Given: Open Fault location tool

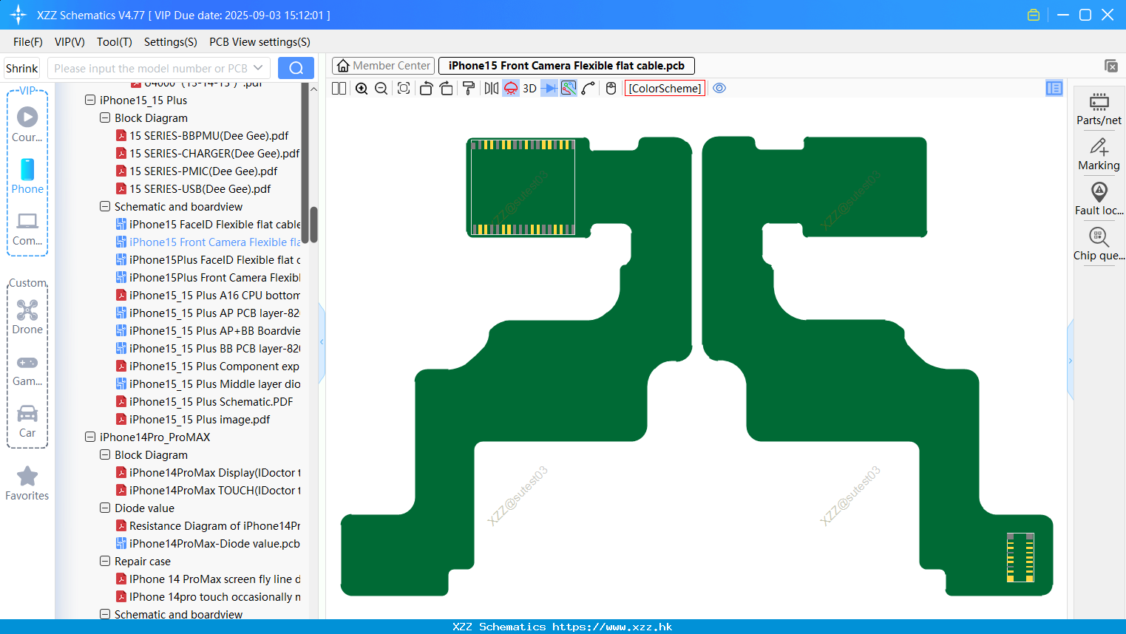Looking at the screenshot, I should tap(1099, 199).
